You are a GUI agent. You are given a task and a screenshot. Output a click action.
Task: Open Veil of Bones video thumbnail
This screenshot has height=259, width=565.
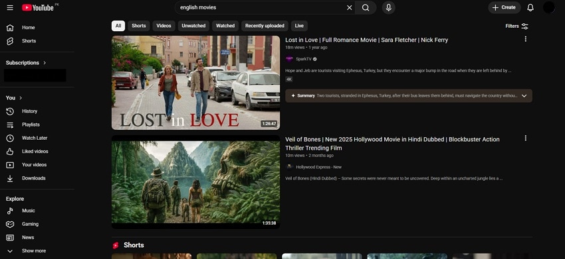tap(195, 182)
